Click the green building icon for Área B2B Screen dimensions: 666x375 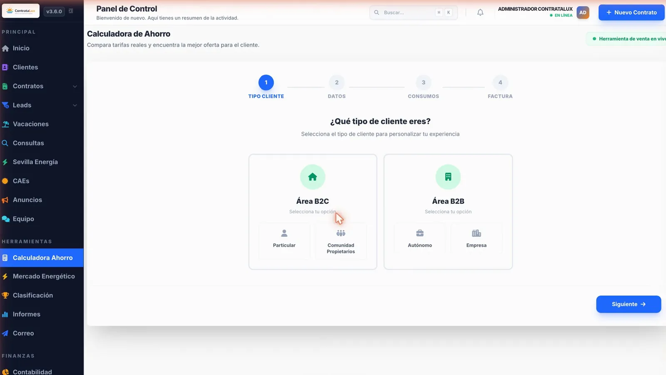click(x=448, y=177)
